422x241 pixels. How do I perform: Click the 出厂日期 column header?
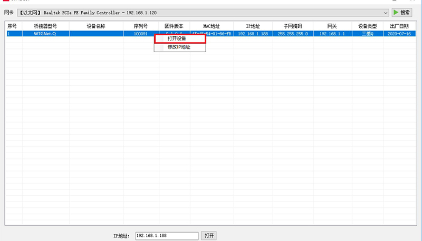pos(399,25)
